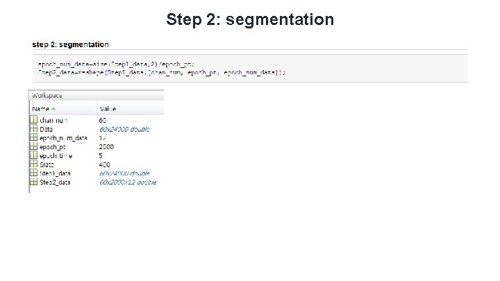Click the Step2_data variable icon
This screenshot has width=500, height=281.
(x=34, y=182)
